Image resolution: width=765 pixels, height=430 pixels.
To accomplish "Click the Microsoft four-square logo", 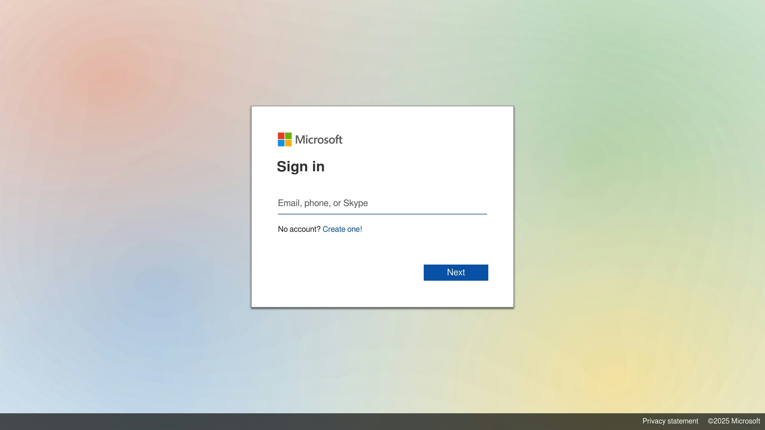I will (284, 139).
